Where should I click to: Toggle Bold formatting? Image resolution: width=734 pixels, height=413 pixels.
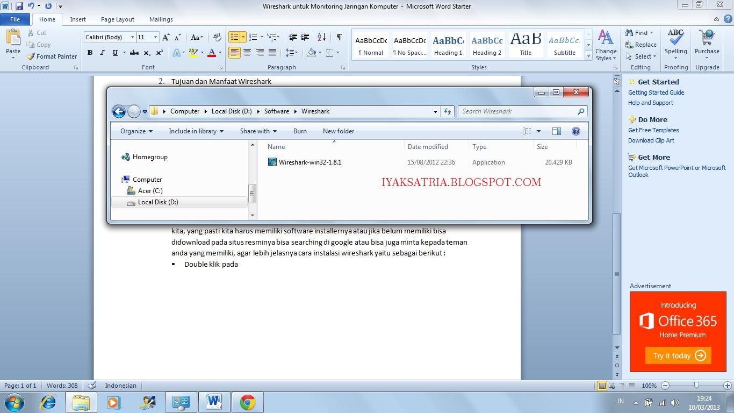pos(90,53)
